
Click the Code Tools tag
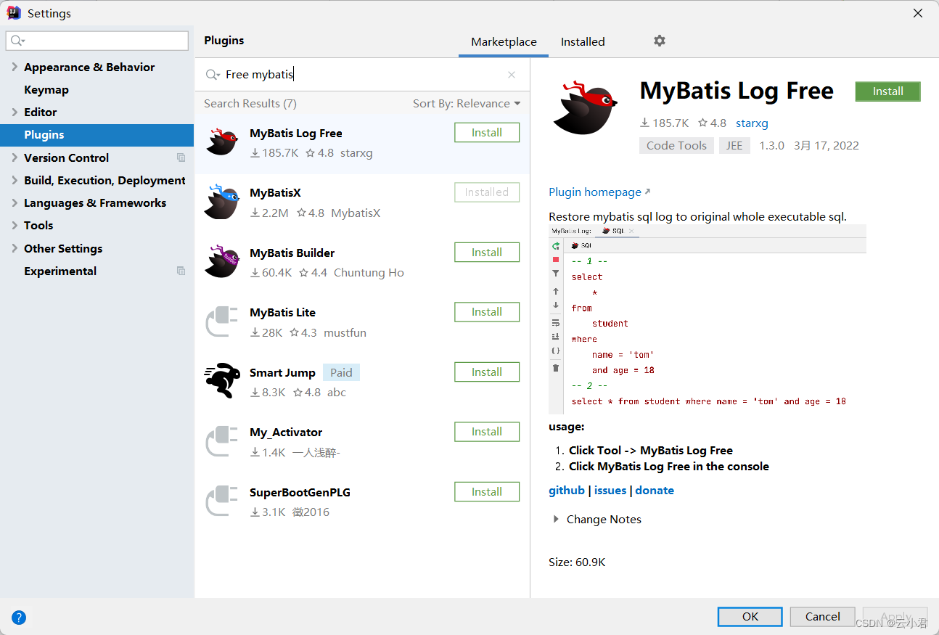tap(676, 146)
